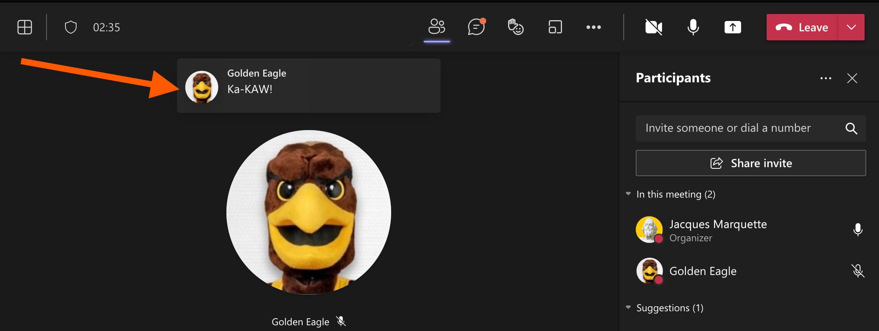This screenshot has height=331, width=879.
Task: Open More actions menu in toolbar
Action: click(593, 27)
